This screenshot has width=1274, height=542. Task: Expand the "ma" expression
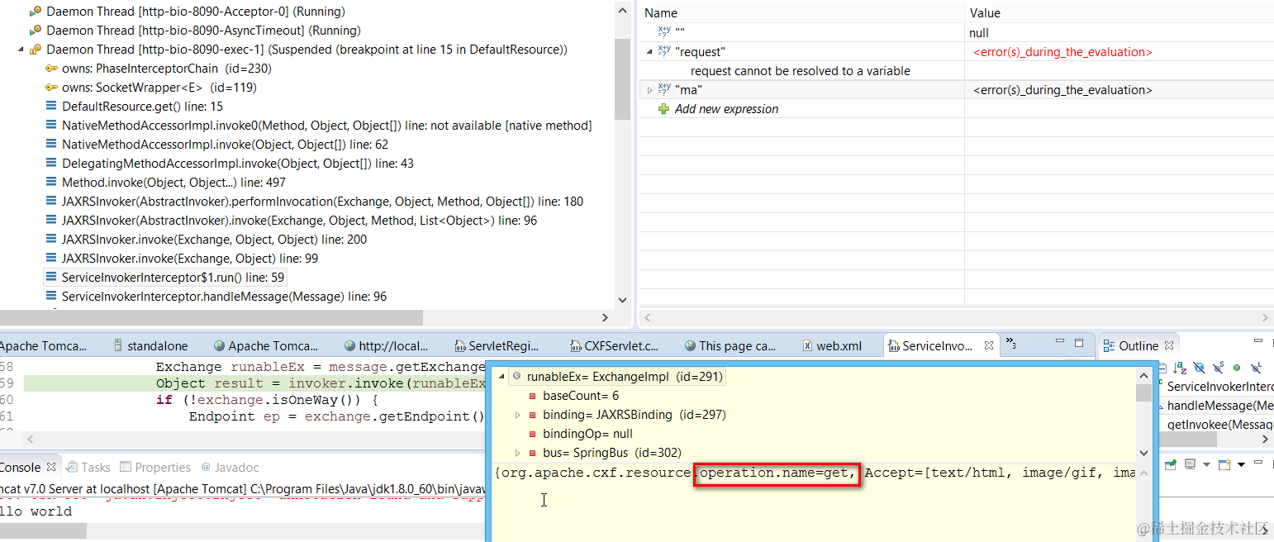tap(649, 90)
